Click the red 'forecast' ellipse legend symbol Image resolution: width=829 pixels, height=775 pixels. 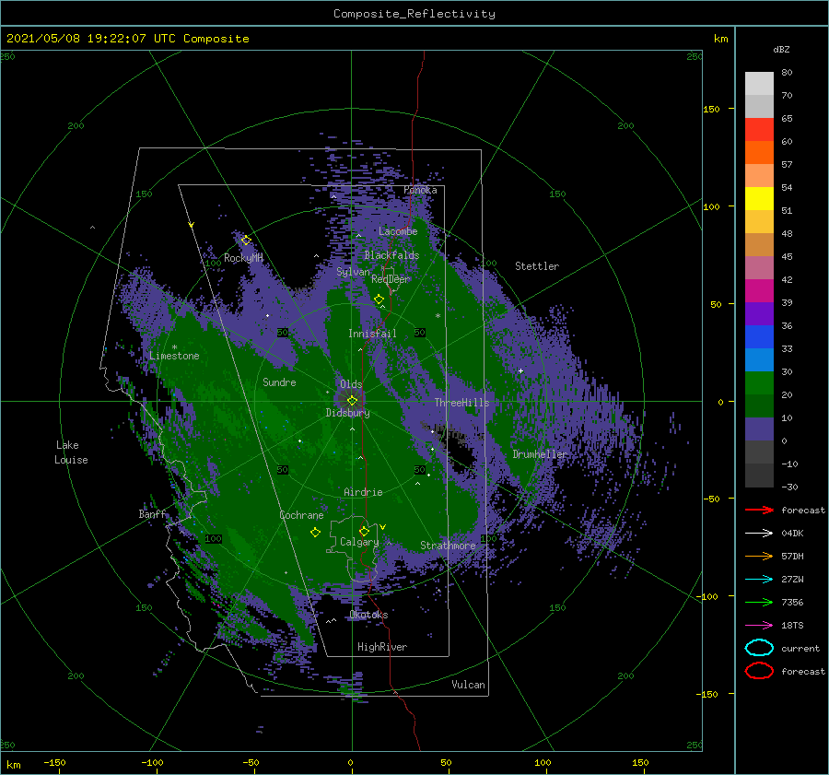759,671
